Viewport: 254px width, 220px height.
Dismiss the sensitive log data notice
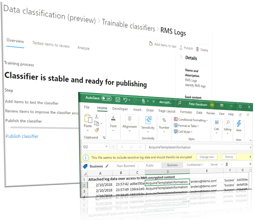click(x=229, y=157)
